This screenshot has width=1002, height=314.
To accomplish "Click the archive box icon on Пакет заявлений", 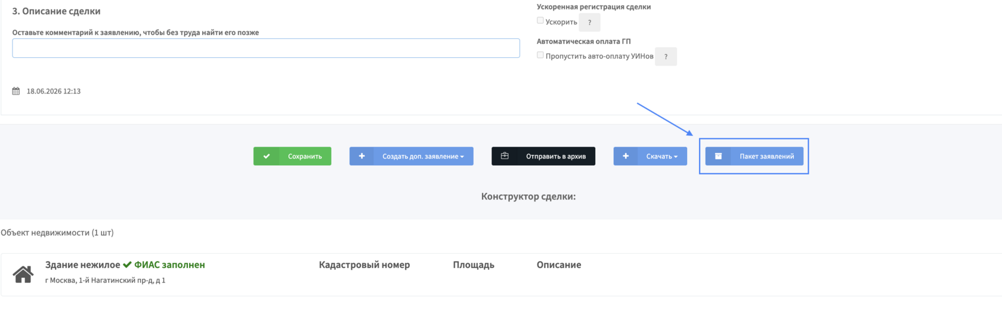I will pyautogui.click(x=719, y=156).
